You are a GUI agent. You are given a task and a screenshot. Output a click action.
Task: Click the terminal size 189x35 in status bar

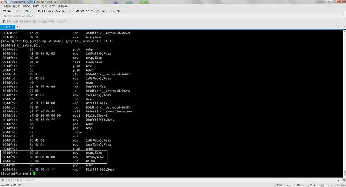click(299, 185)
